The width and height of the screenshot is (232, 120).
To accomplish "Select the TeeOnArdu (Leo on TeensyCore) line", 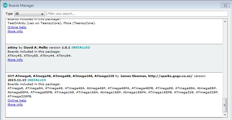I will [52, 23].
